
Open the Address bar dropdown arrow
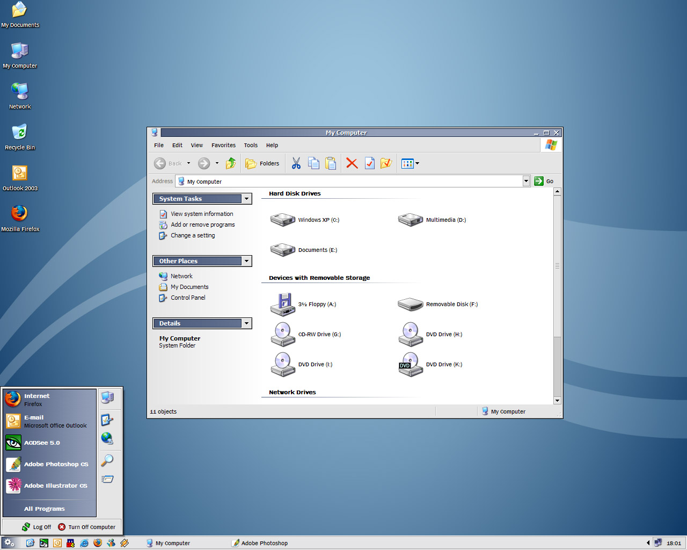click(526, 181)
